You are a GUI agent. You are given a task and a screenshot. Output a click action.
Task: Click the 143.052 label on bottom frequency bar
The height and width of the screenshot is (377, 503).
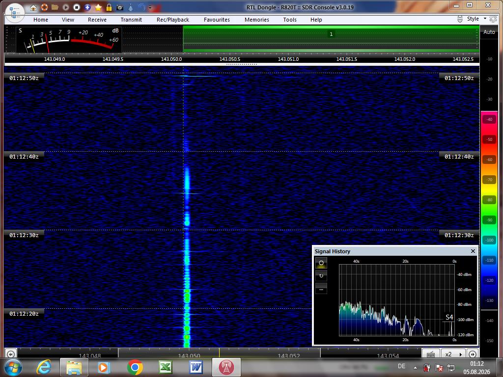click(x=288, y=356)
